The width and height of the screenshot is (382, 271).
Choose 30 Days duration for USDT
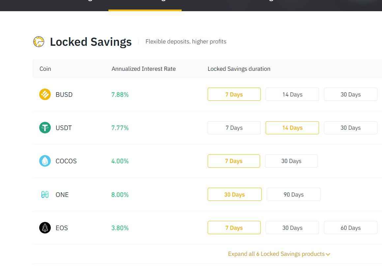(350, 127)
